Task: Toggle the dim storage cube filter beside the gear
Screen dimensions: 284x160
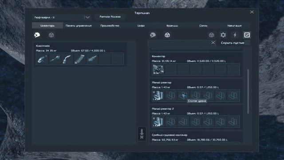Action: (x=211, y=35)
